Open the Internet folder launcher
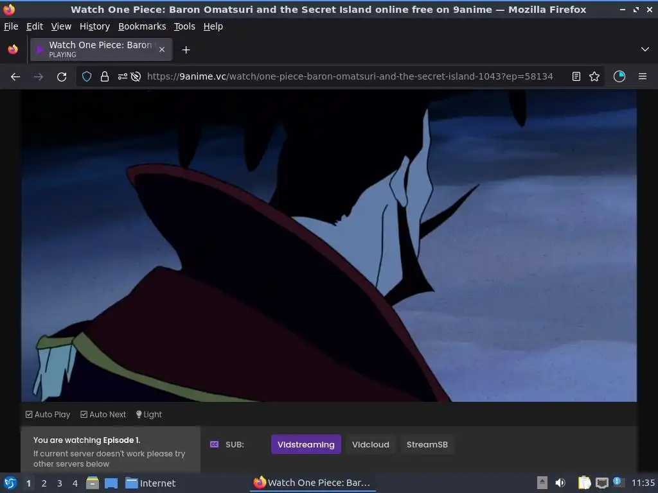Screen dimensions: 658x493 point(150,483)
